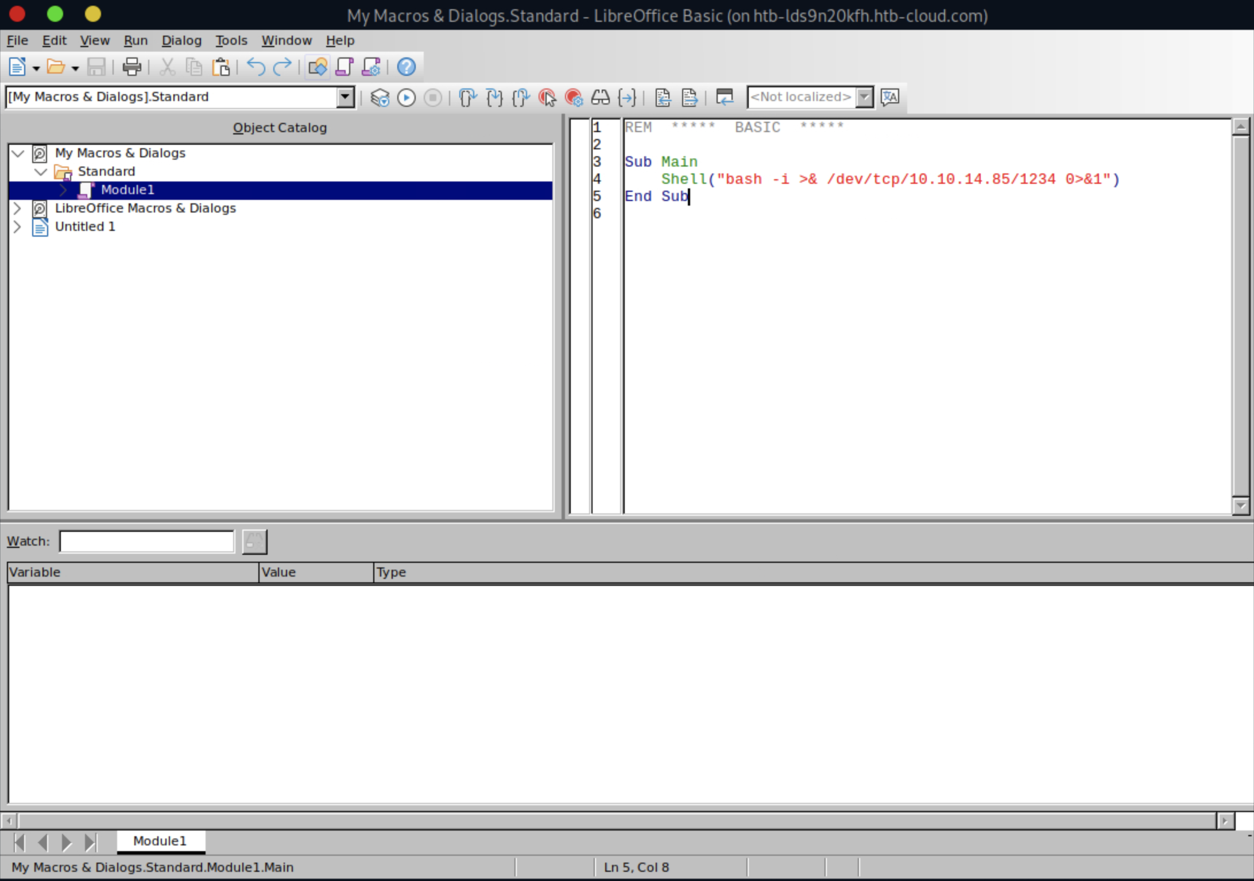The height and width of the screenshot is (881, 1254).
Task: Click the Manage Language icon
Action: tap(890, 98)
